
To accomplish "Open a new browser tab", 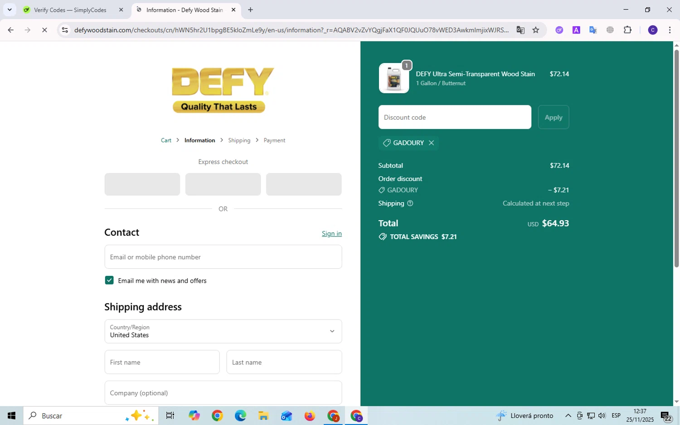I will click(x=250, y=10).
